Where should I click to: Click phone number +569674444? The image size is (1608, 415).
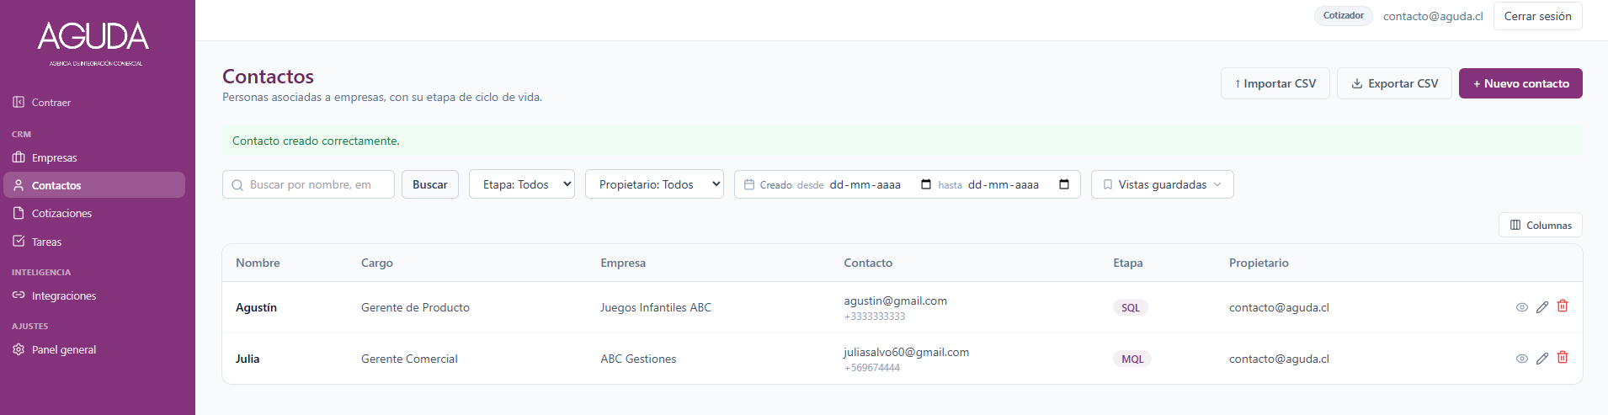pyautogui.click(x=872, y=368)
